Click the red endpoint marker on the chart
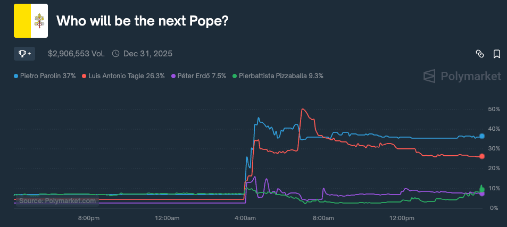This screenshot has height=227, width=507. click(x=482, y=156)
